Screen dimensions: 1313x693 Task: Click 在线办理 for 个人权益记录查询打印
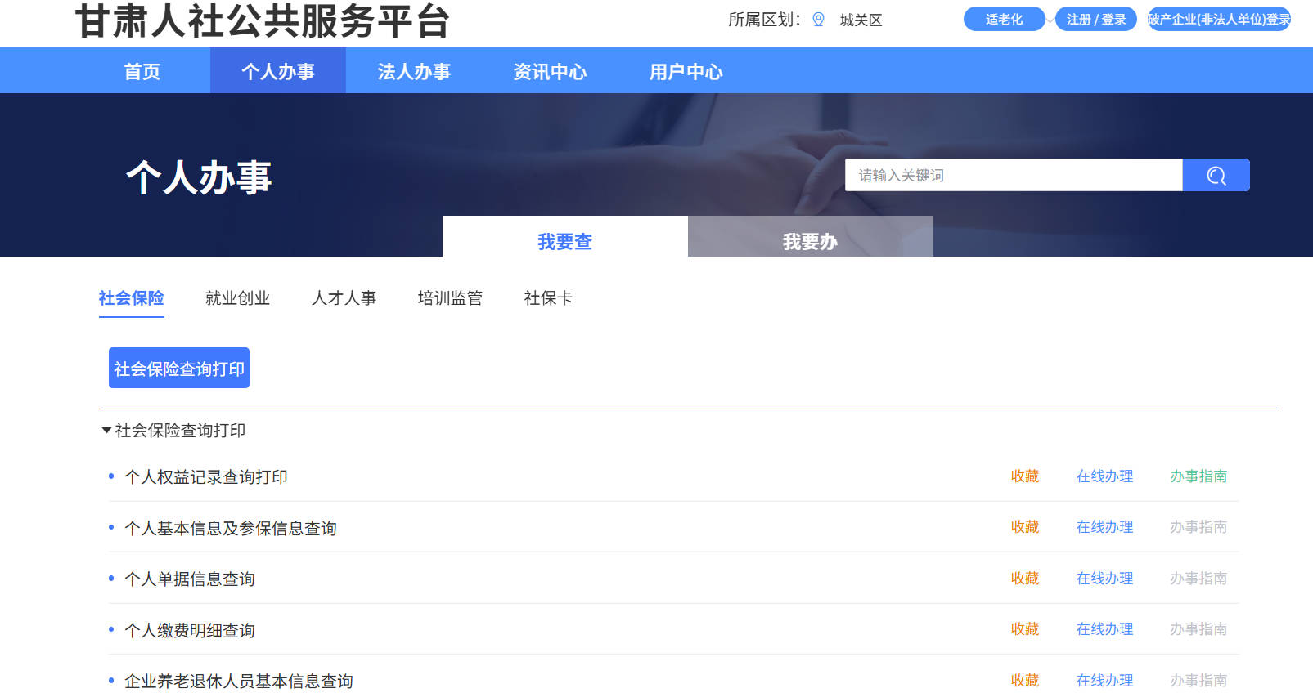point(1105,476)
